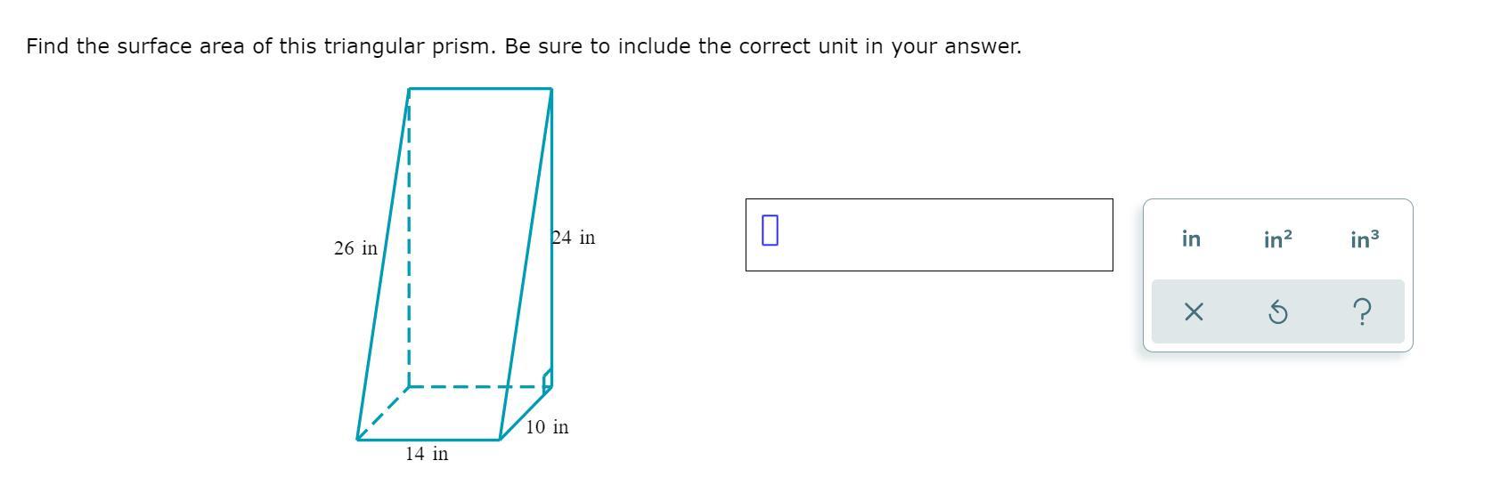Click the gray action strip below the unit buttons

(x=1277, y=311)
